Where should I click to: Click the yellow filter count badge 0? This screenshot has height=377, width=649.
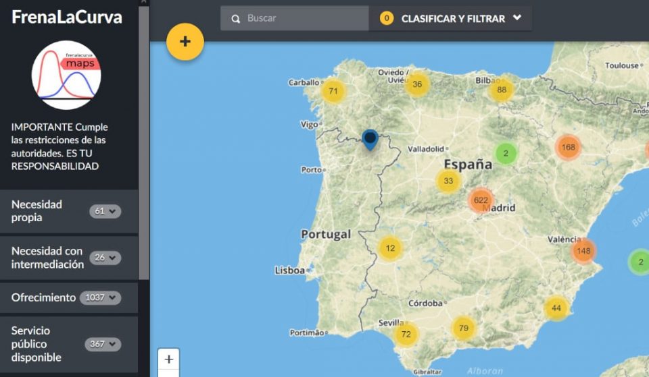pyautogui.click(x=387, y=18)
